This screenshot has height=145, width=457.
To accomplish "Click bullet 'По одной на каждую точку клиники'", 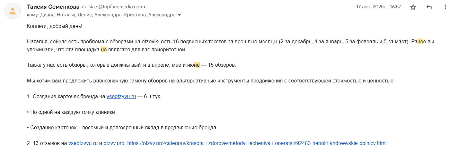I will click(x=71, y=112).
